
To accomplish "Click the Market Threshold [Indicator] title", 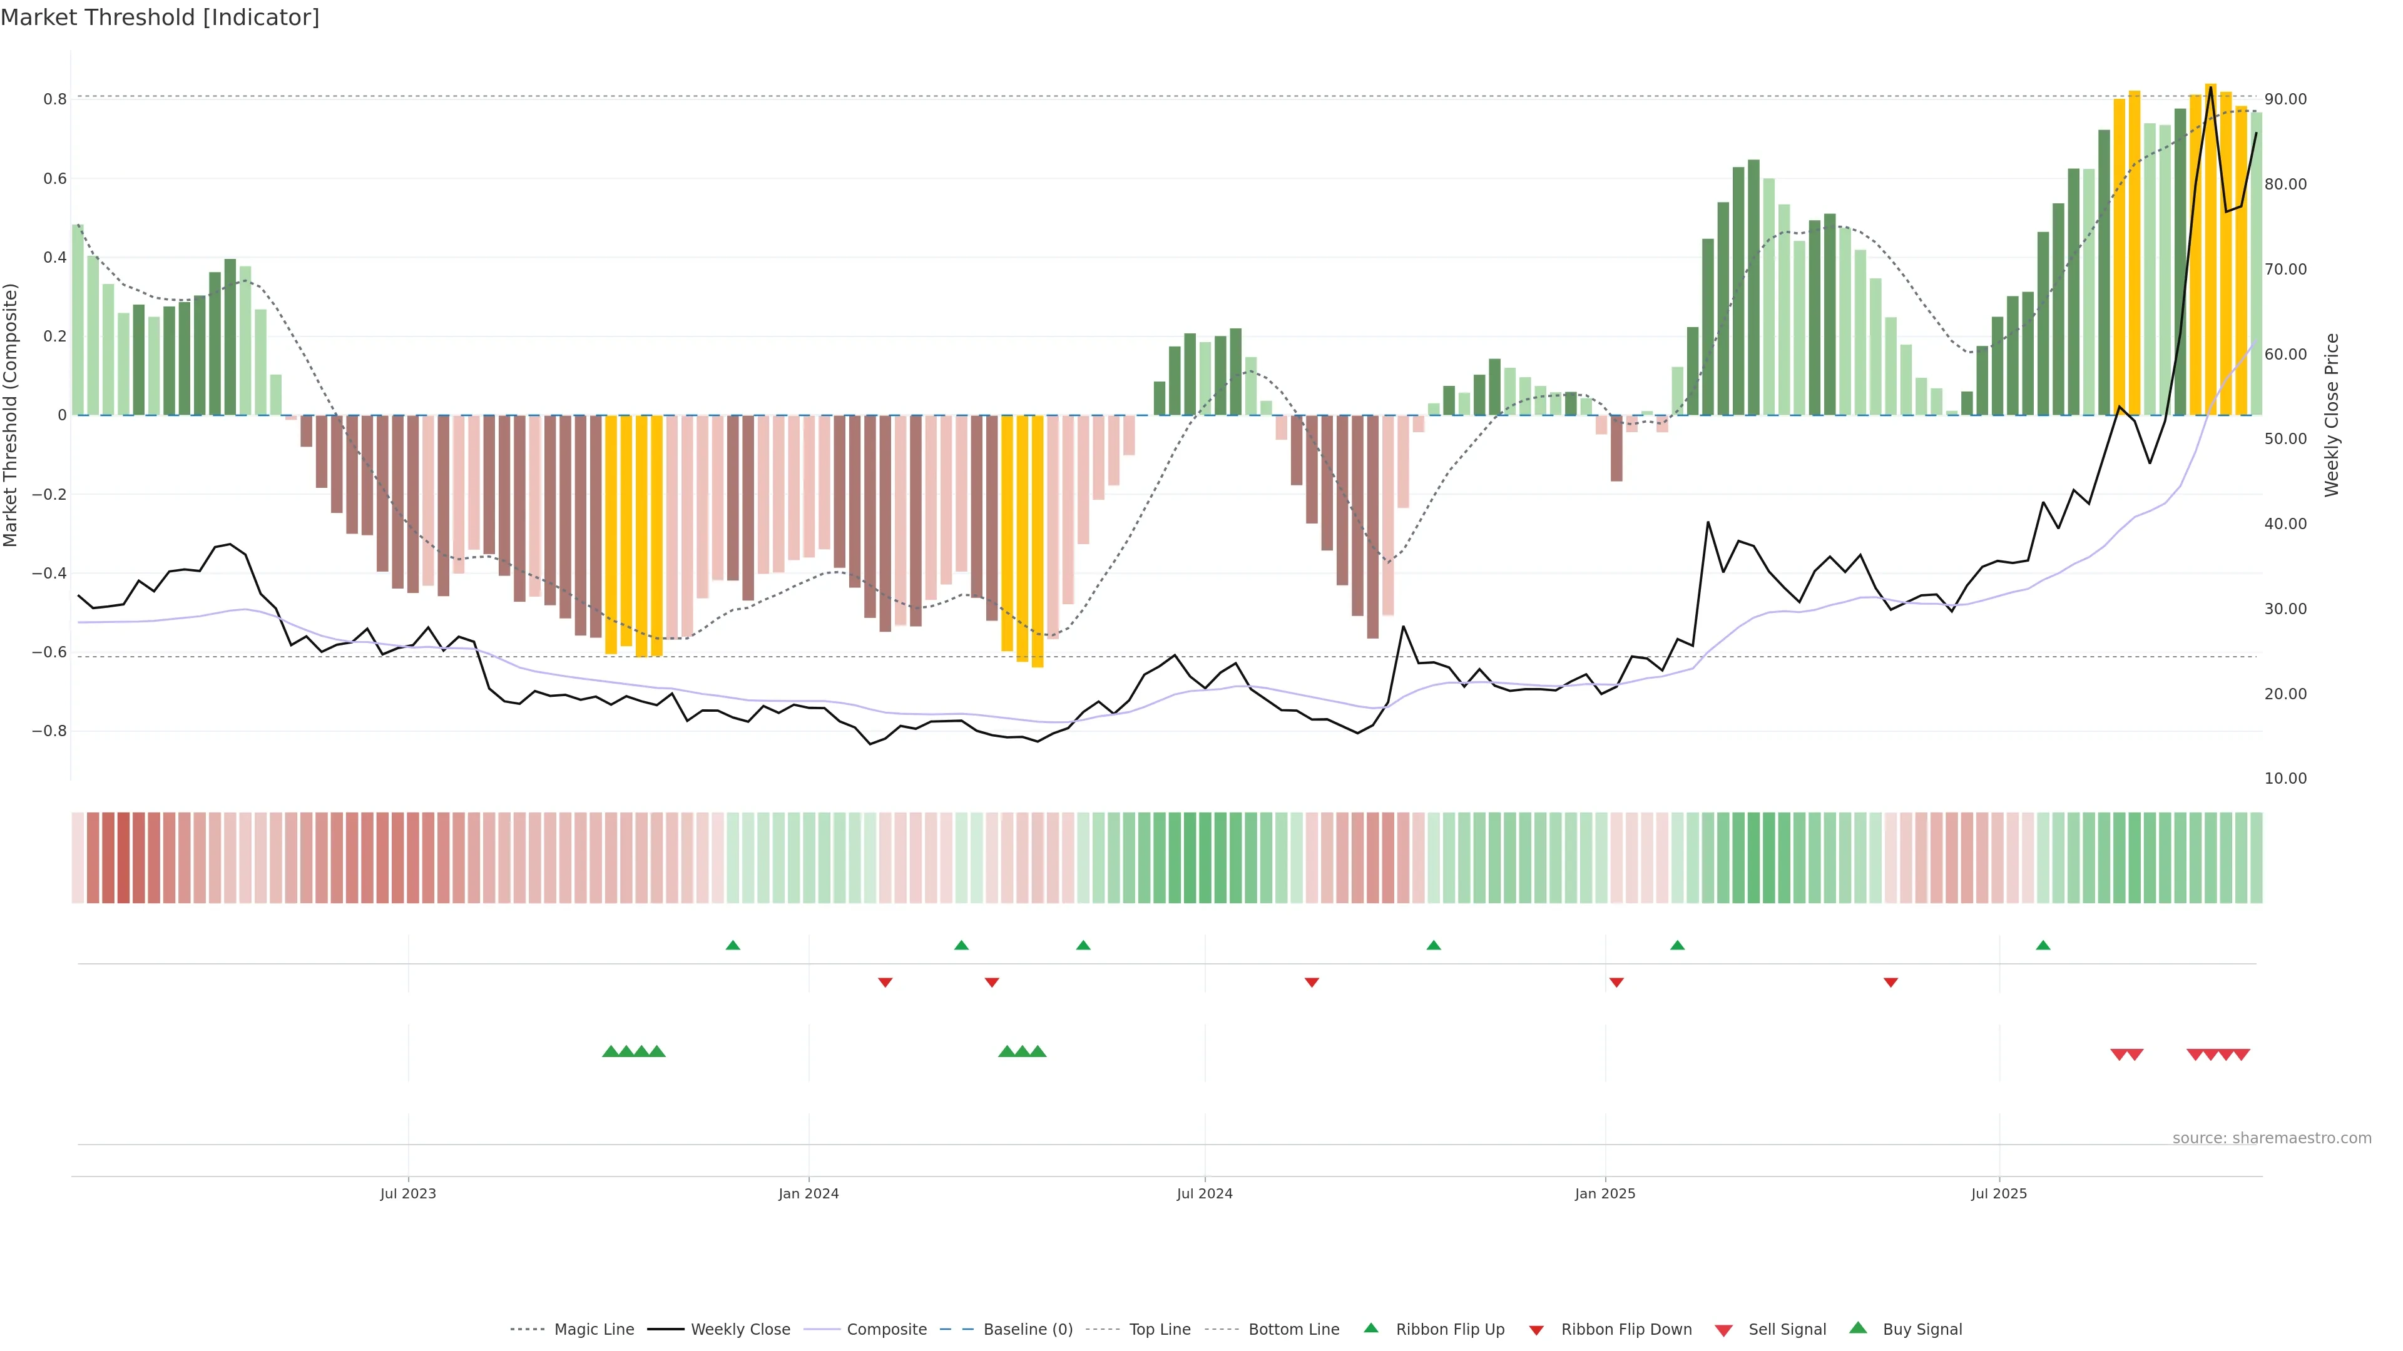I will click(x=160, y=18).
